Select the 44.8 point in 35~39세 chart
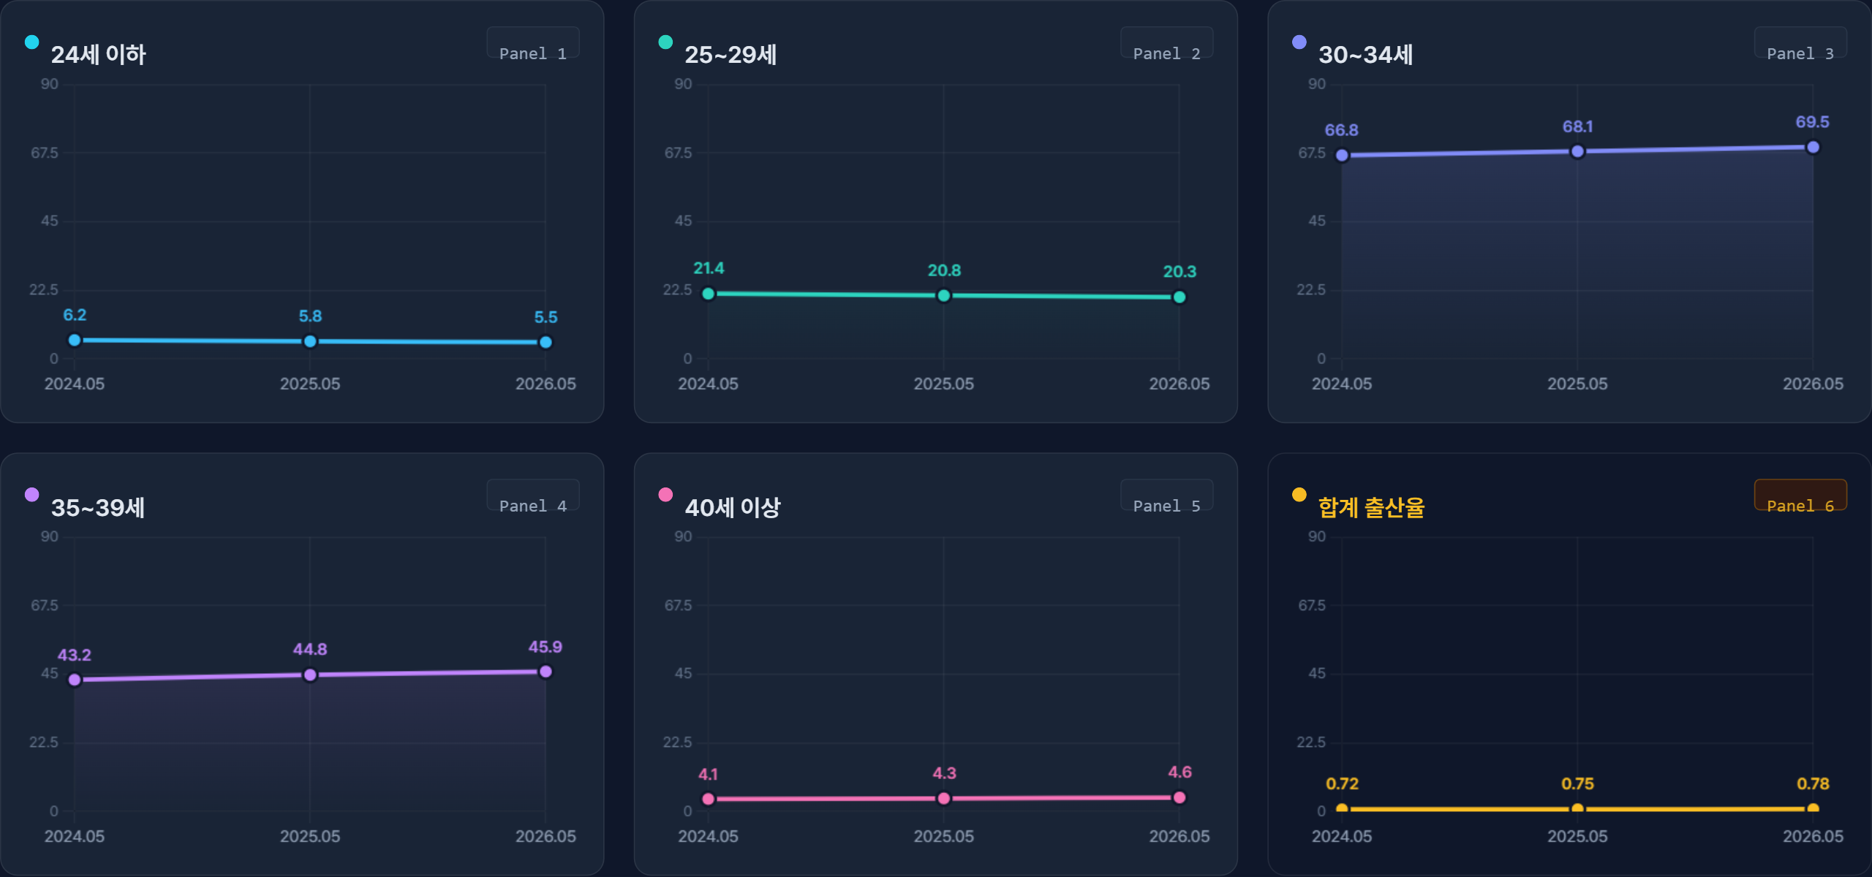The width and height of the screenshot is (1872, 877). (x=310, y=675)
